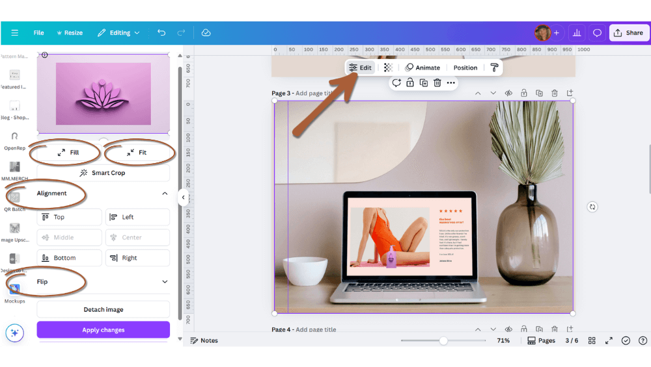
Task: Move Page 3 up
Action: (478, 93)
